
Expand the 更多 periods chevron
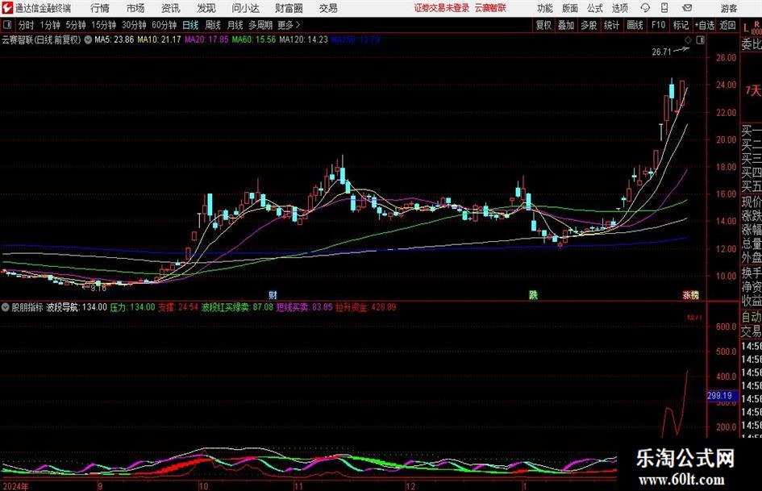tap(298, 25)
